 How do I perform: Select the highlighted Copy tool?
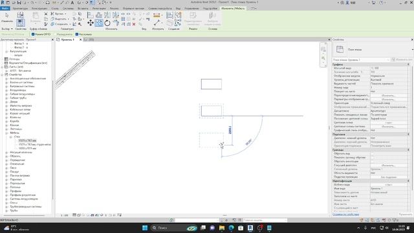coord(99,23)
